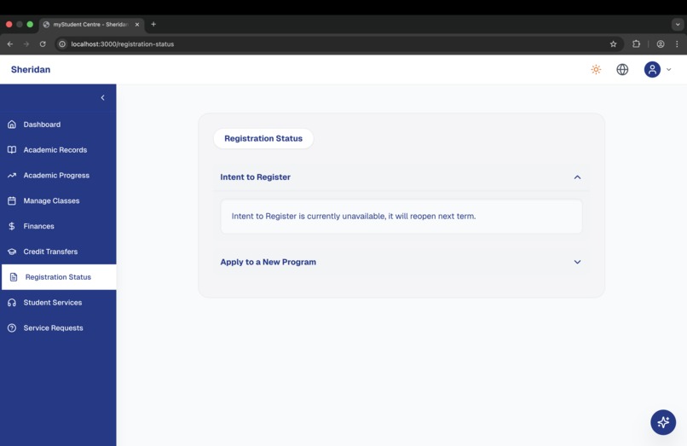The image size is (687, 446).
Task: Navigate to Credit Transfers
Action: [58, 252]
